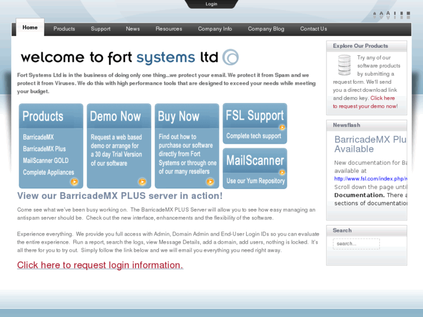The image size is (423, 317).
Task: Click the Search panel header
Action: [367, 230]
